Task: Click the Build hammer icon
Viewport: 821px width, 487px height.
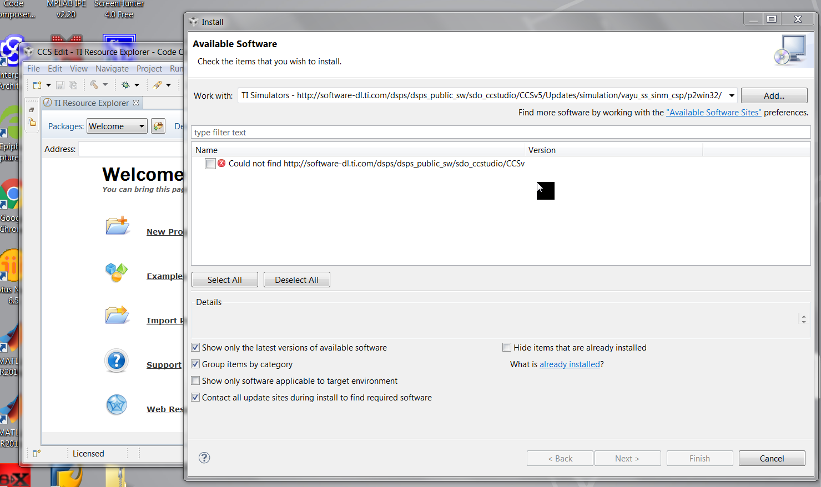Action: 94,85
